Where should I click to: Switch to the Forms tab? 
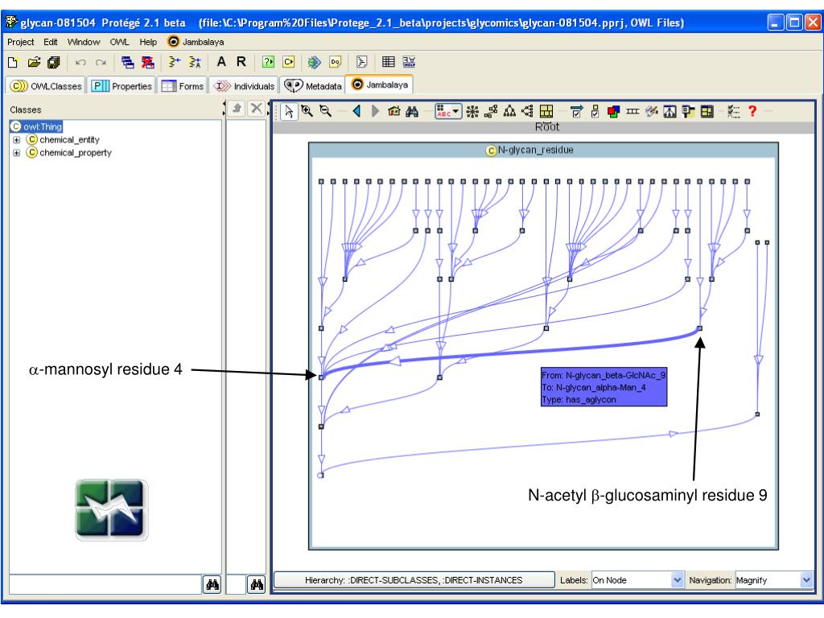[x=183, y=85]
